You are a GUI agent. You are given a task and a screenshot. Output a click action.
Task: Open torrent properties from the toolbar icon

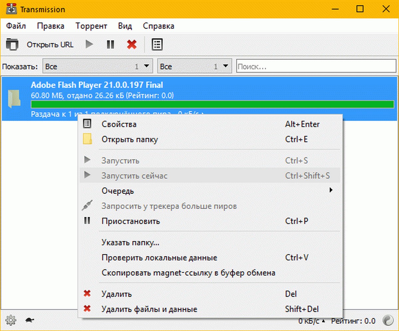(x=157, y=45)
